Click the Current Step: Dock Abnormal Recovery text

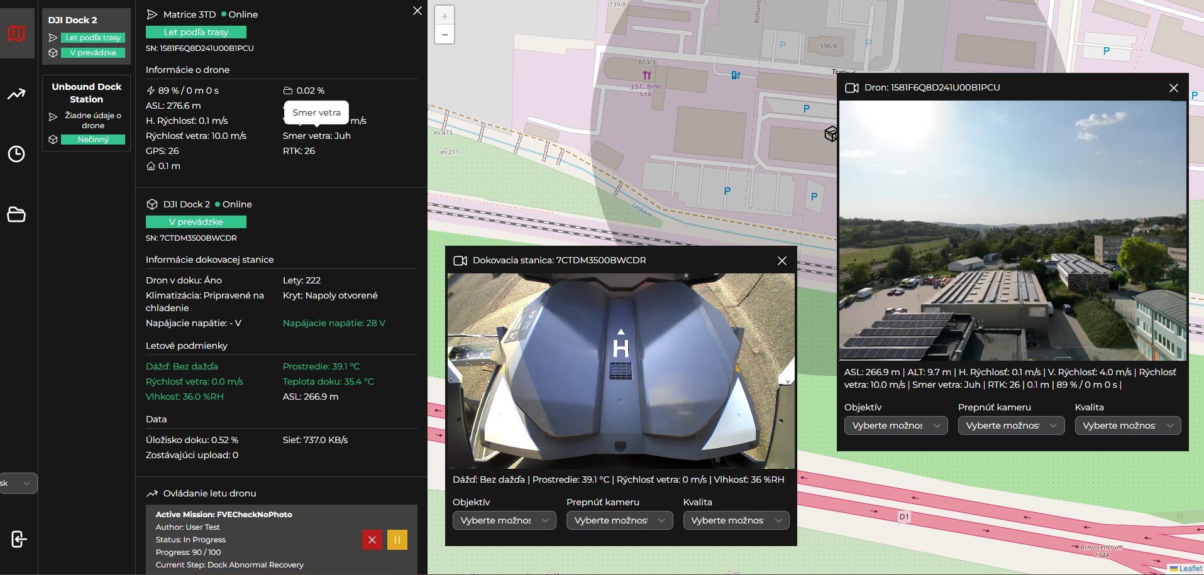(229, 565)
